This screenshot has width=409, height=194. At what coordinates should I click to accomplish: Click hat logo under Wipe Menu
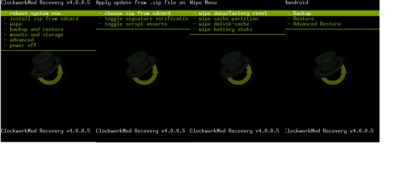(237, 68)
